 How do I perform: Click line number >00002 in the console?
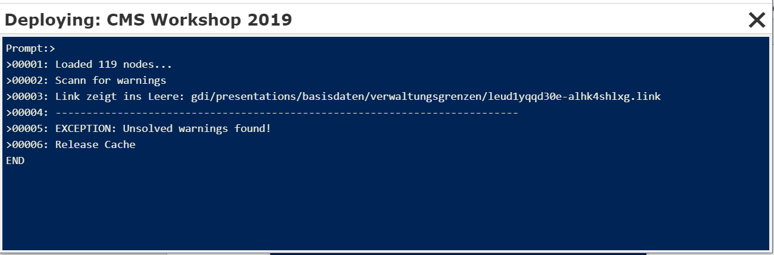click(27, 80)
